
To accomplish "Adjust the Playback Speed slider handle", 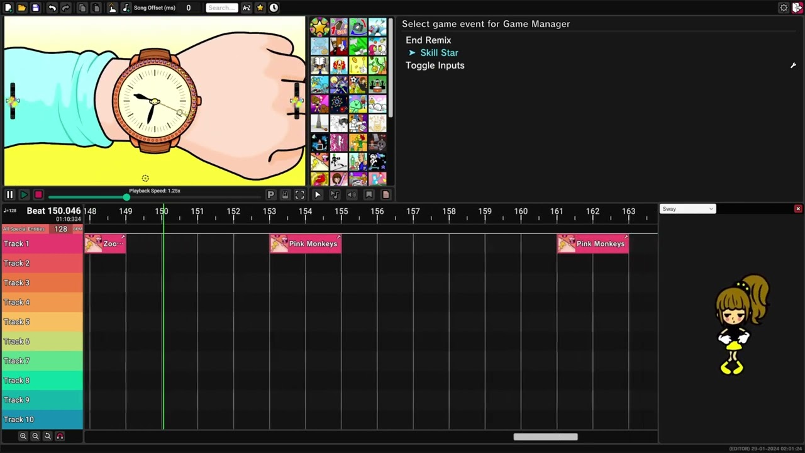I will coord(126,197).
